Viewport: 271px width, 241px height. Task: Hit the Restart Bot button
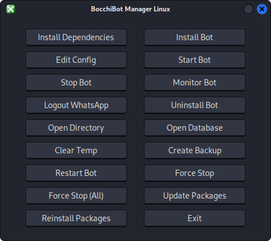[x=76, y=173]
